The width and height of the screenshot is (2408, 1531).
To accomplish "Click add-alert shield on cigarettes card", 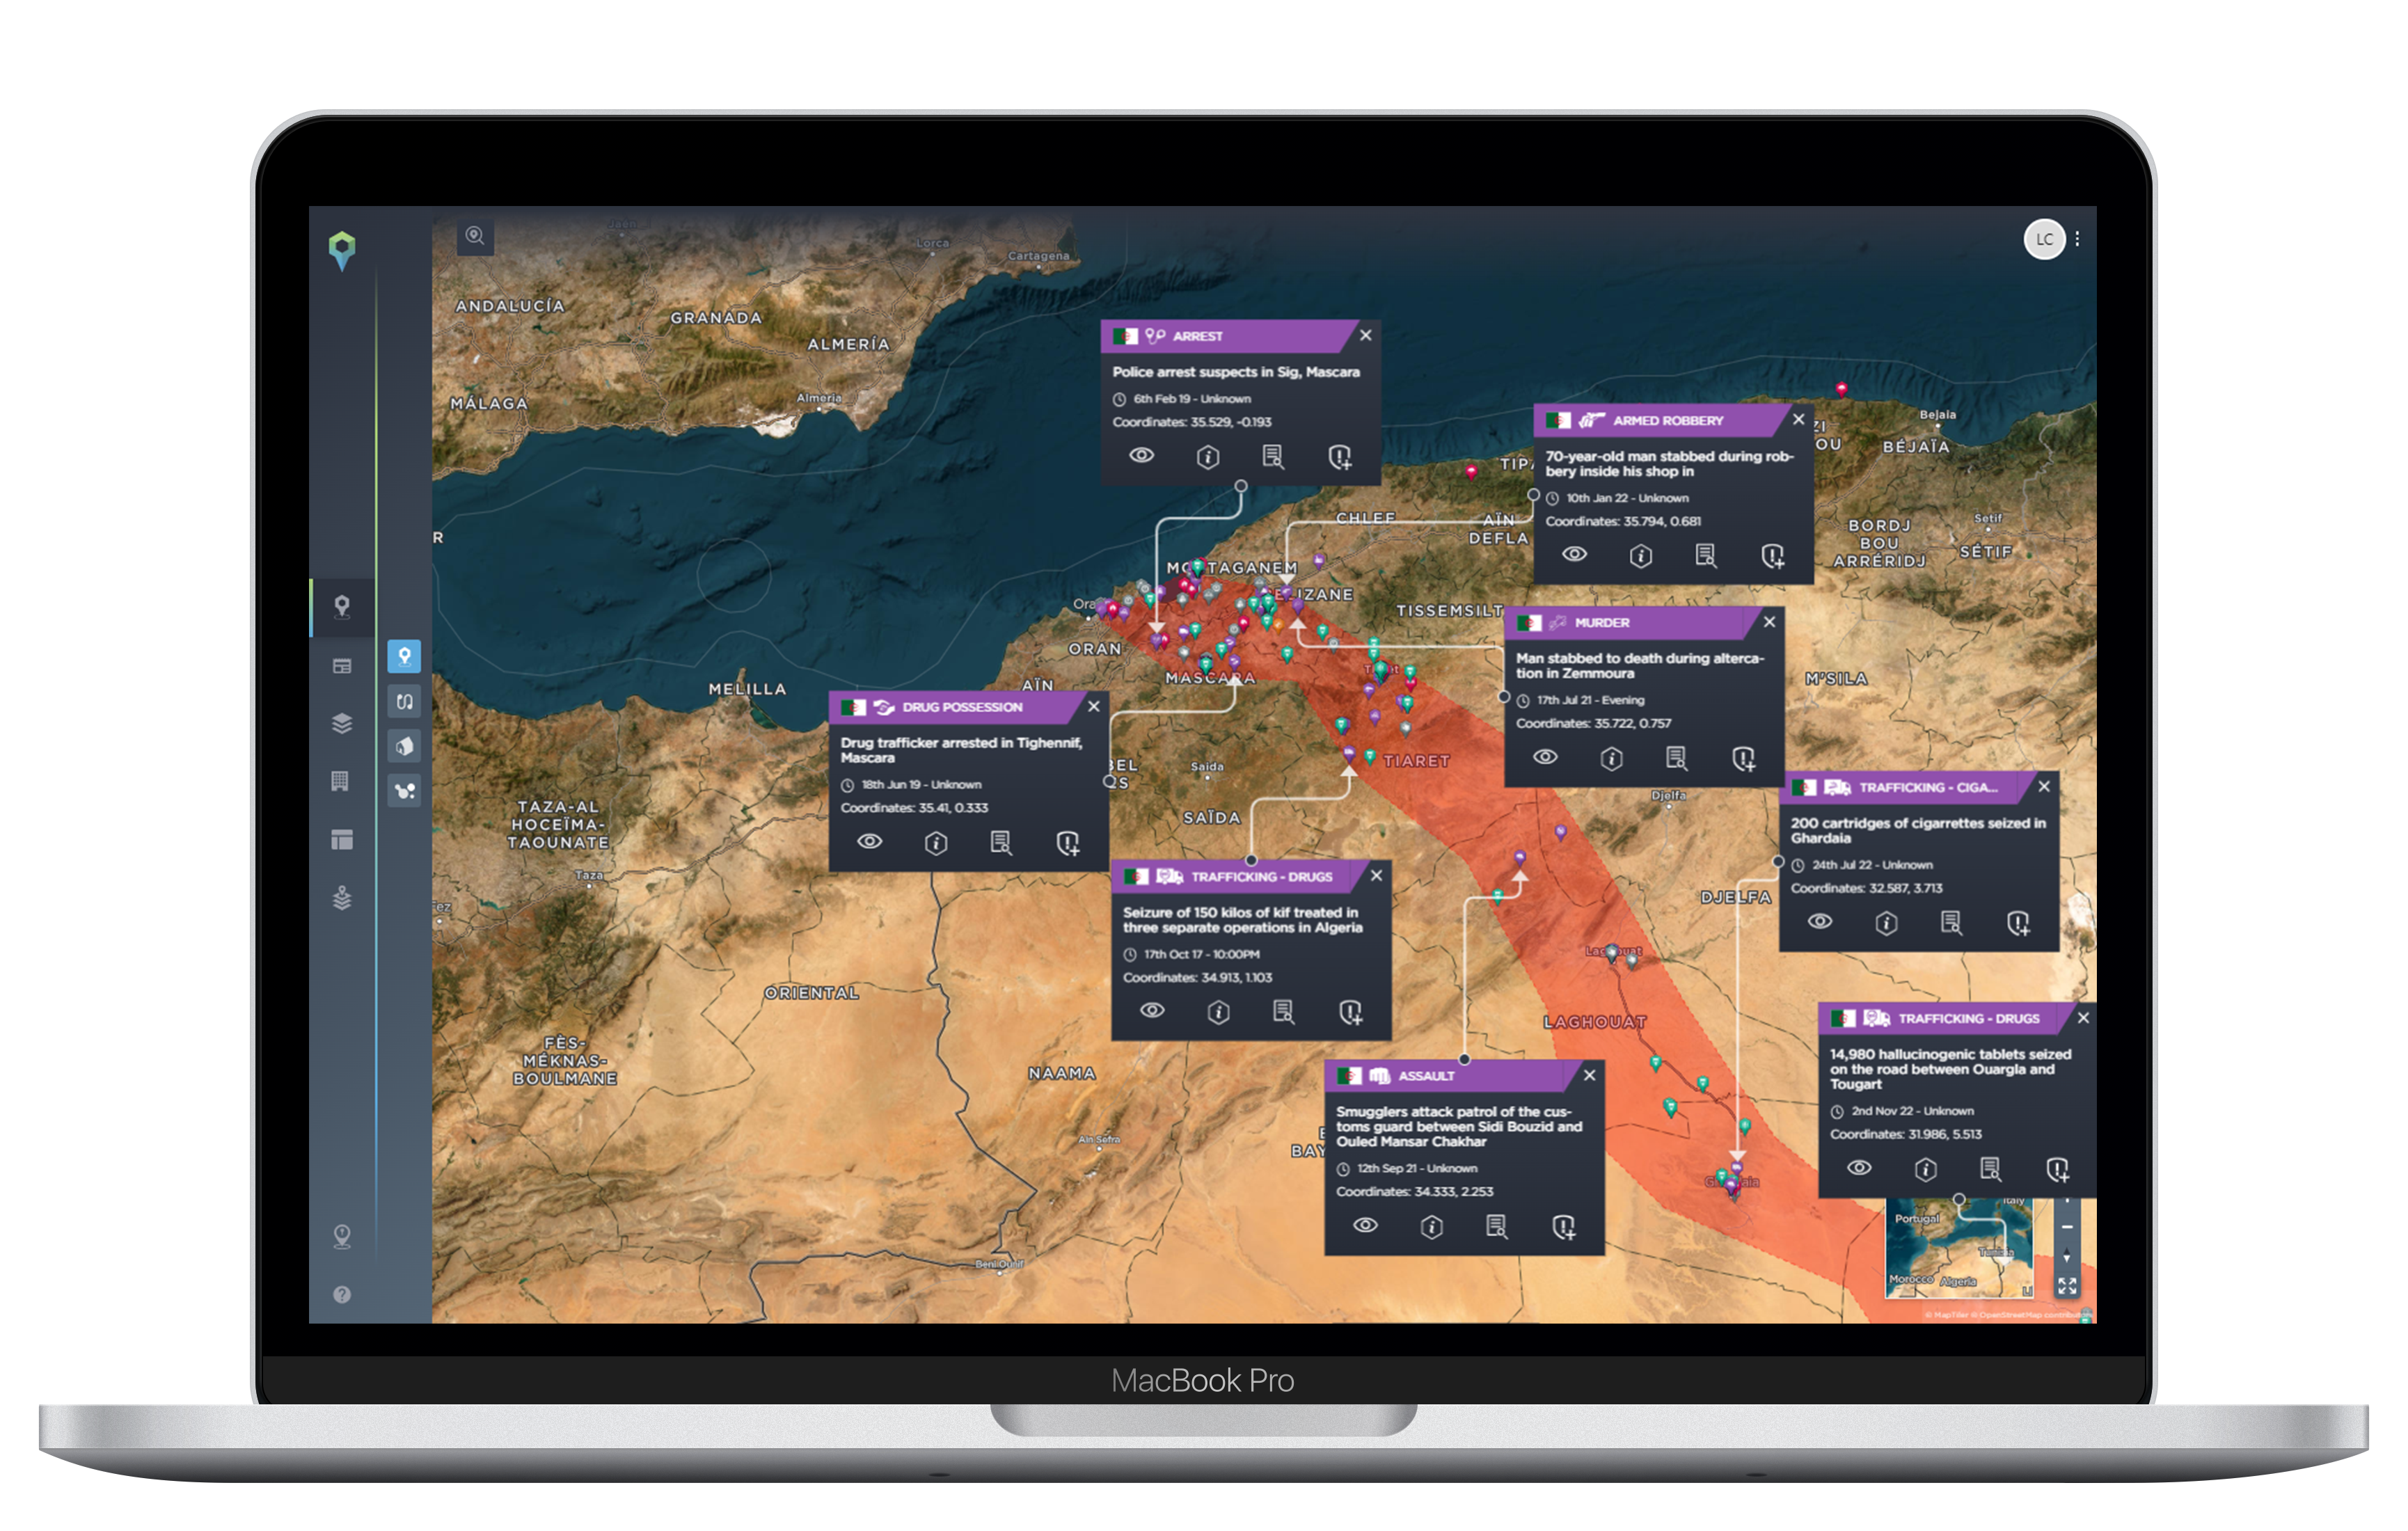I will [2019, 923].
